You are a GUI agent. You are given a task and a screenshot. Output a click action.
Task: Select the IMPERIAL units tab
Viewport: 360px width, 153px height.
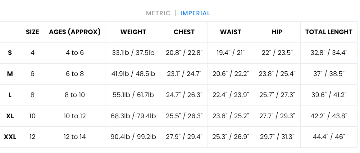195,13
